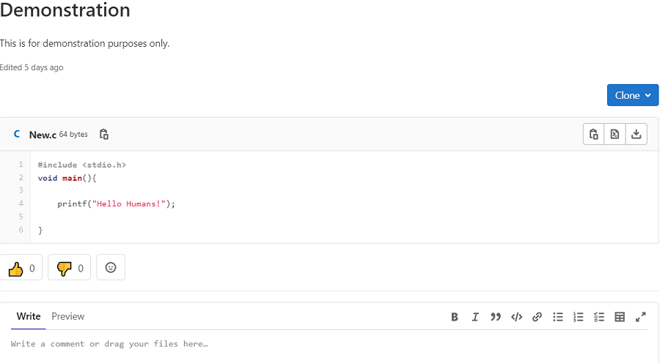Insert code formatting in comment
This screenshot has width=660, height=363.
pyautogui.click(x=516, y=317)
